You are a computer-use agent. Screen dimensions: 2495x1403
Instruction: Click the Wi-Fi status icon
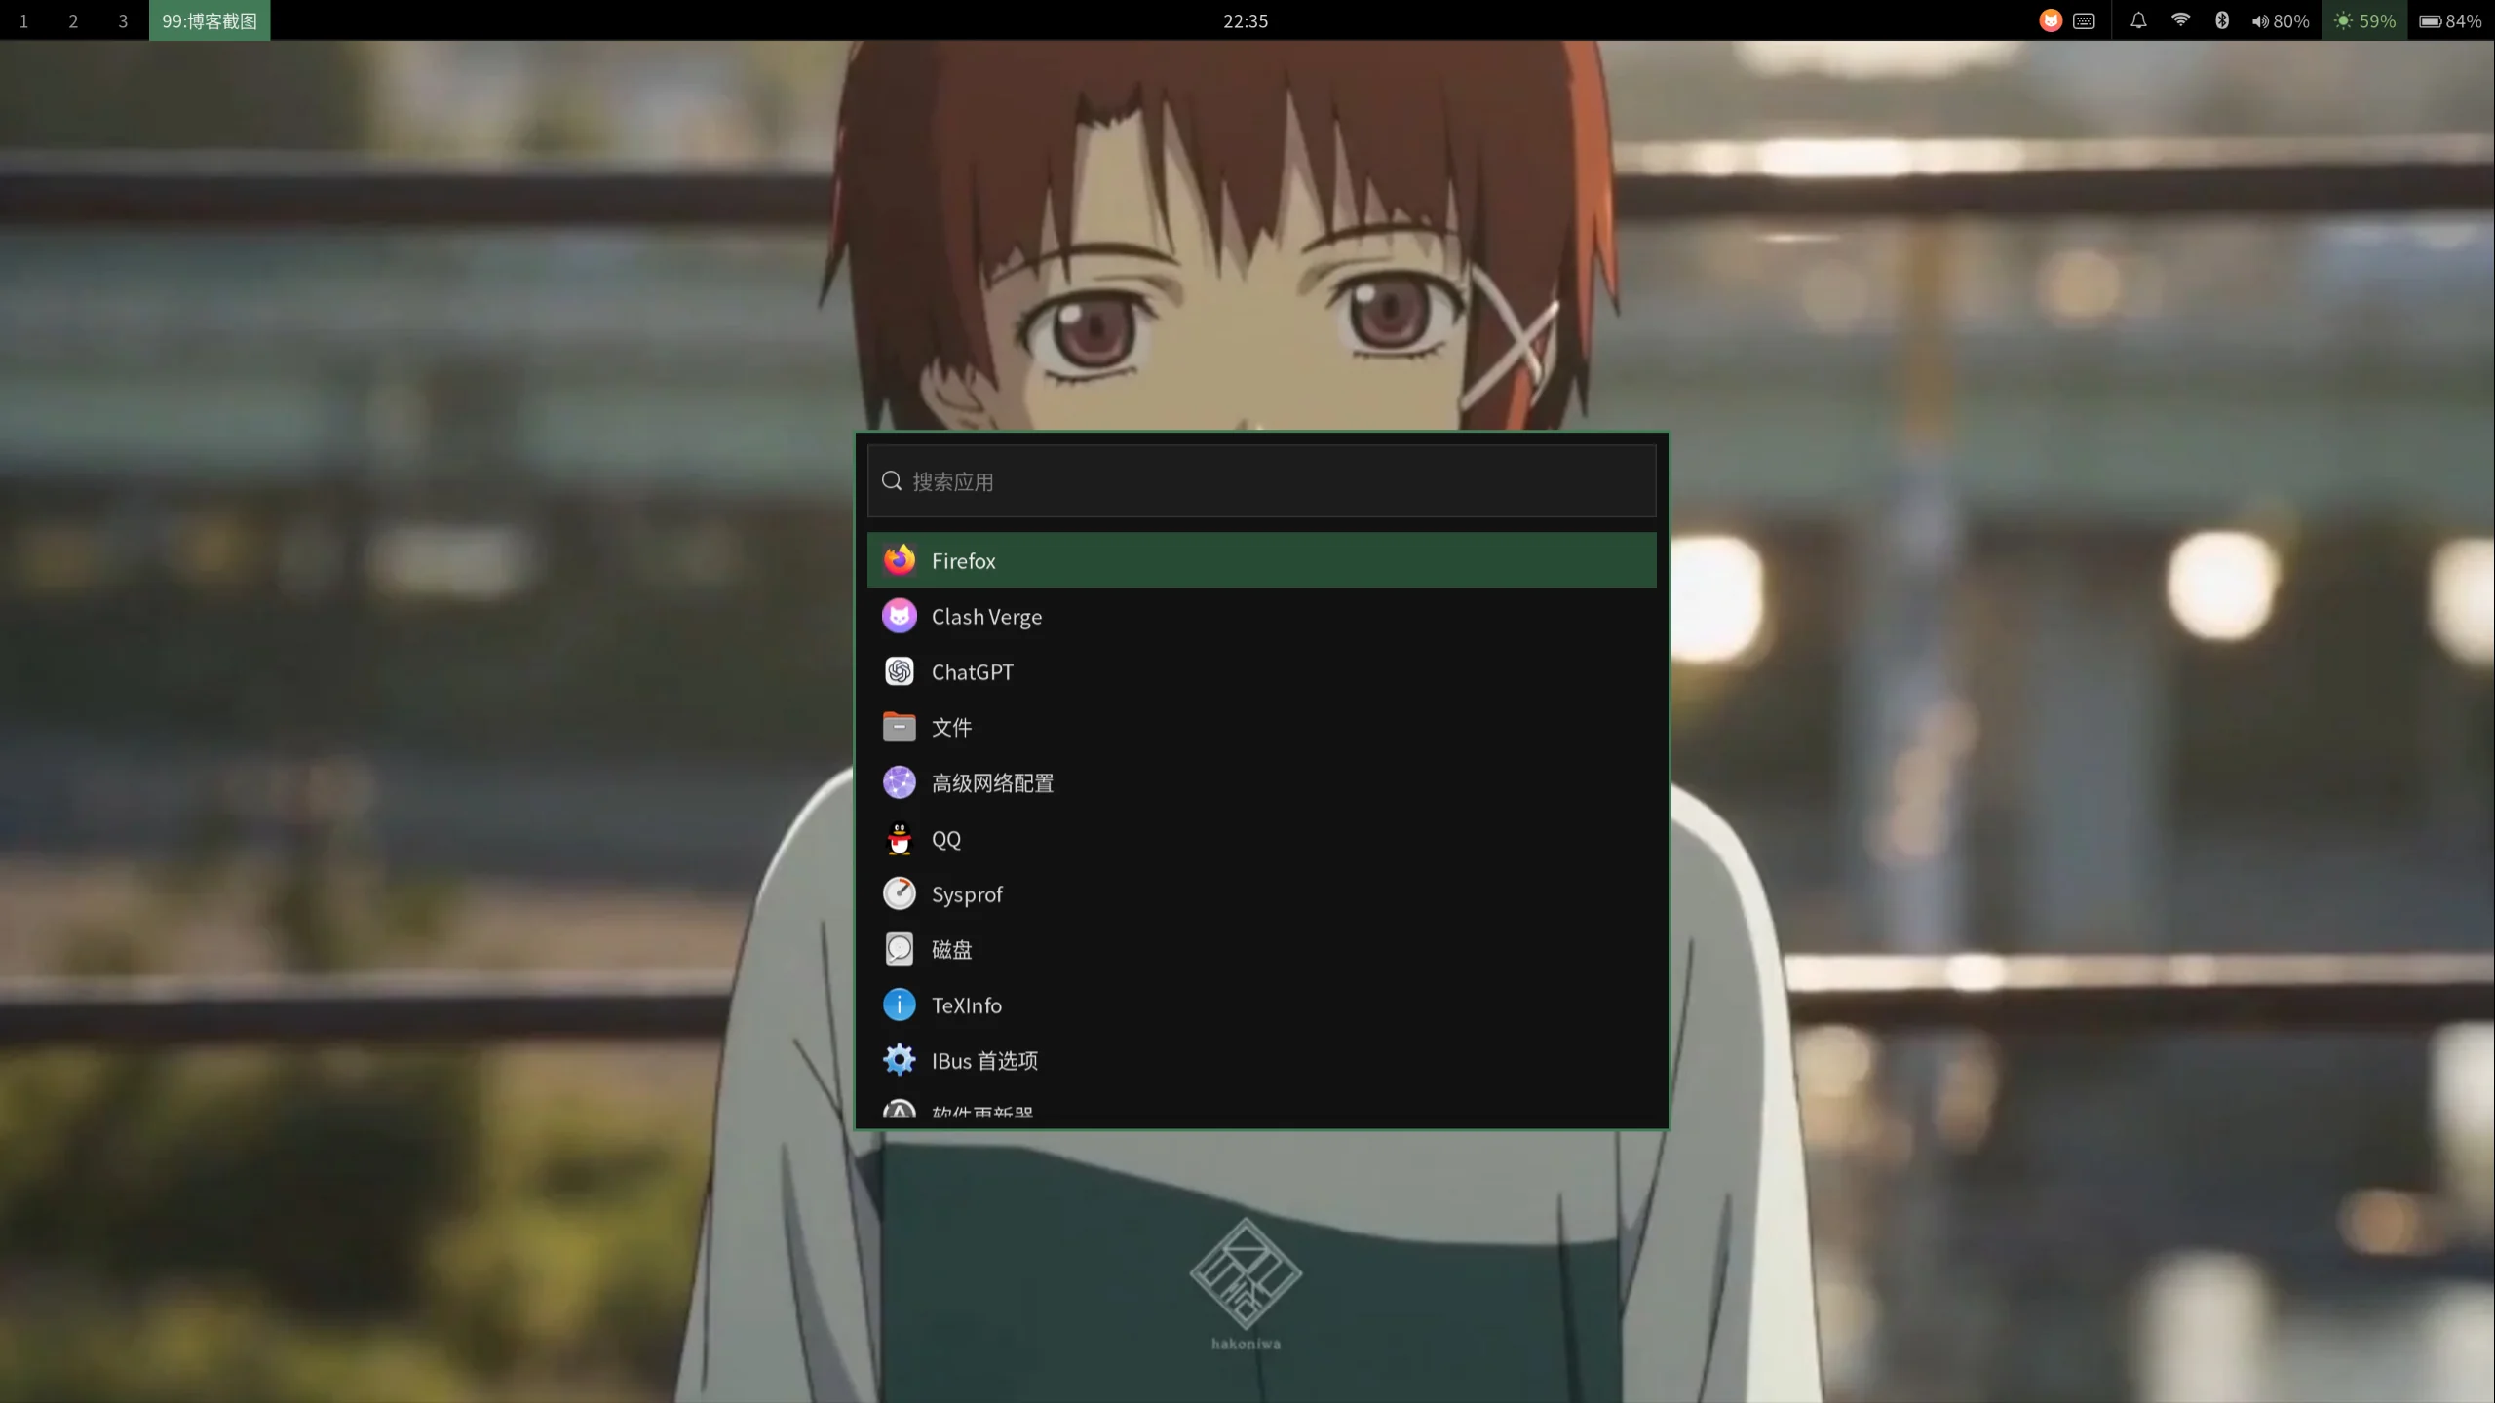[2180, 20]
